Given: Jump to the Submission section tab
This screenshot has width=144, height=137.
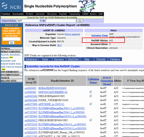Looking at the screenshot, I should [31, 59].
